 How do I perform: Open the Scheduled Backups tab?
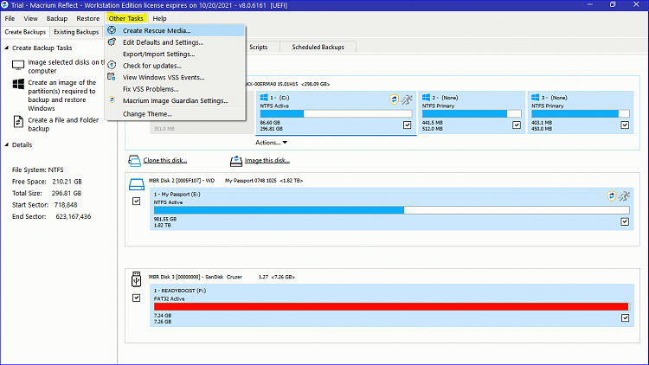pos(318,48)
